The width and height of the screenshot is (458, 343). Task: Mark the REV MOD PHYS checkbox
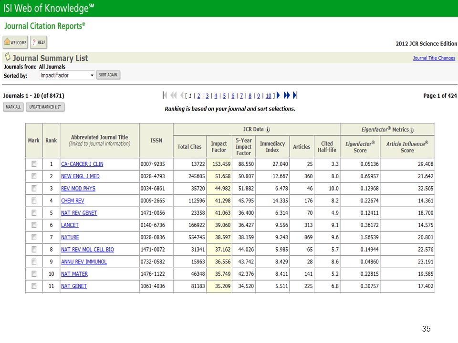[x=34, y=189]
